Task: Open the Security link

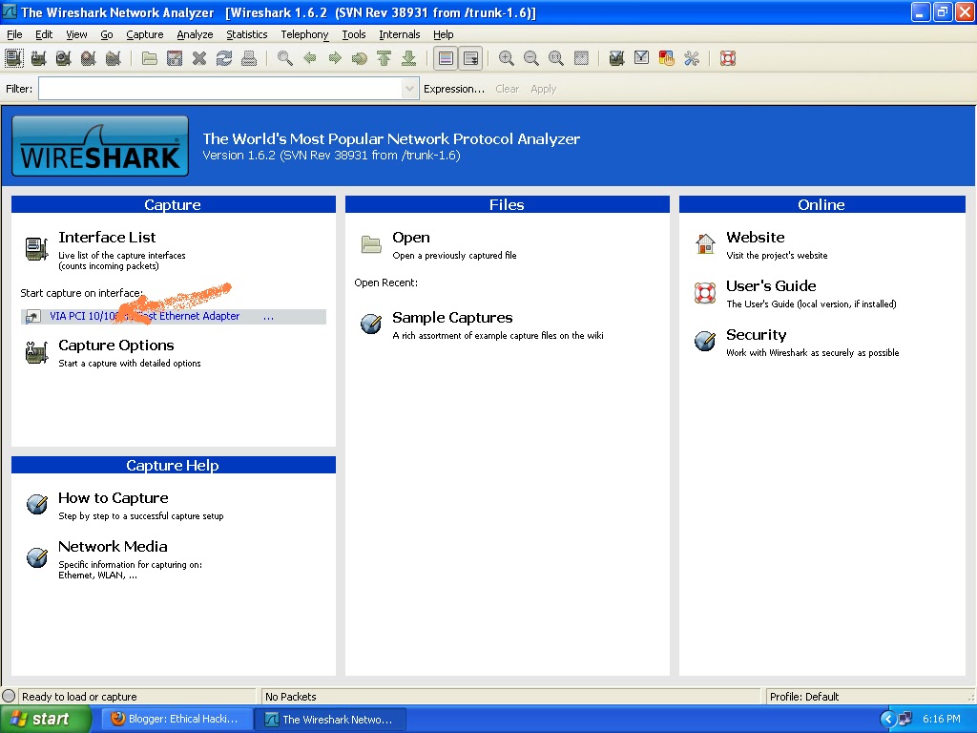Action: coord(756,335)
